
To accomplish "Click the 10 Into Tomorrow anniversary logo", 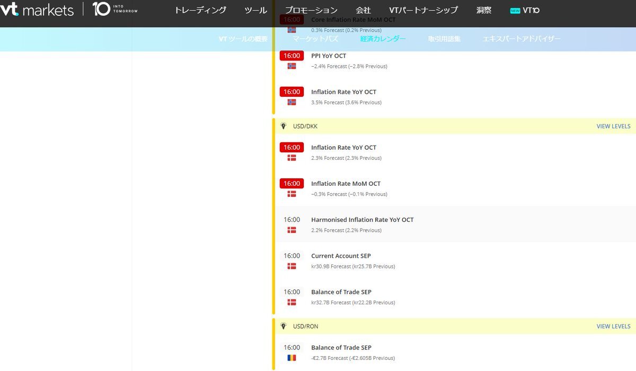I will [114, 8].
